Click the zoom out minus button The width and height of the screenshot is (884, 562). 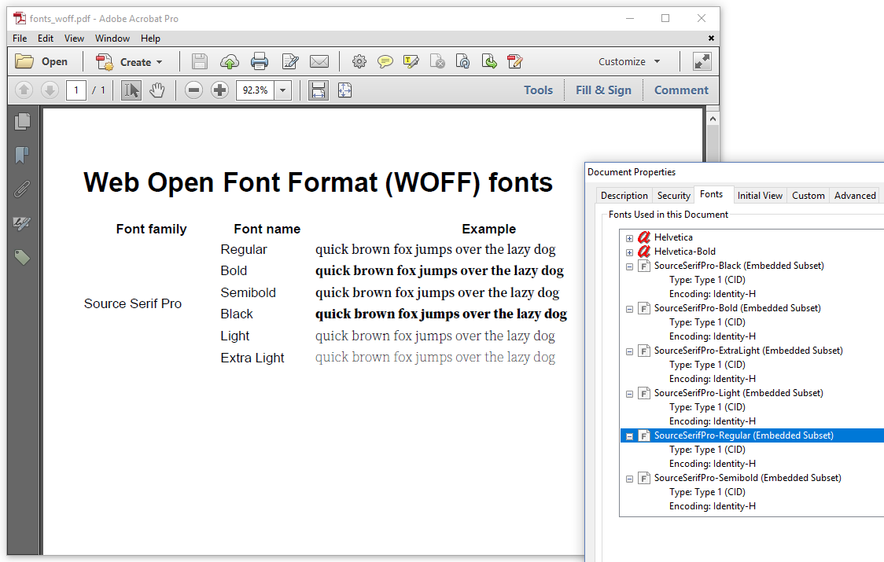click(193, 90)
